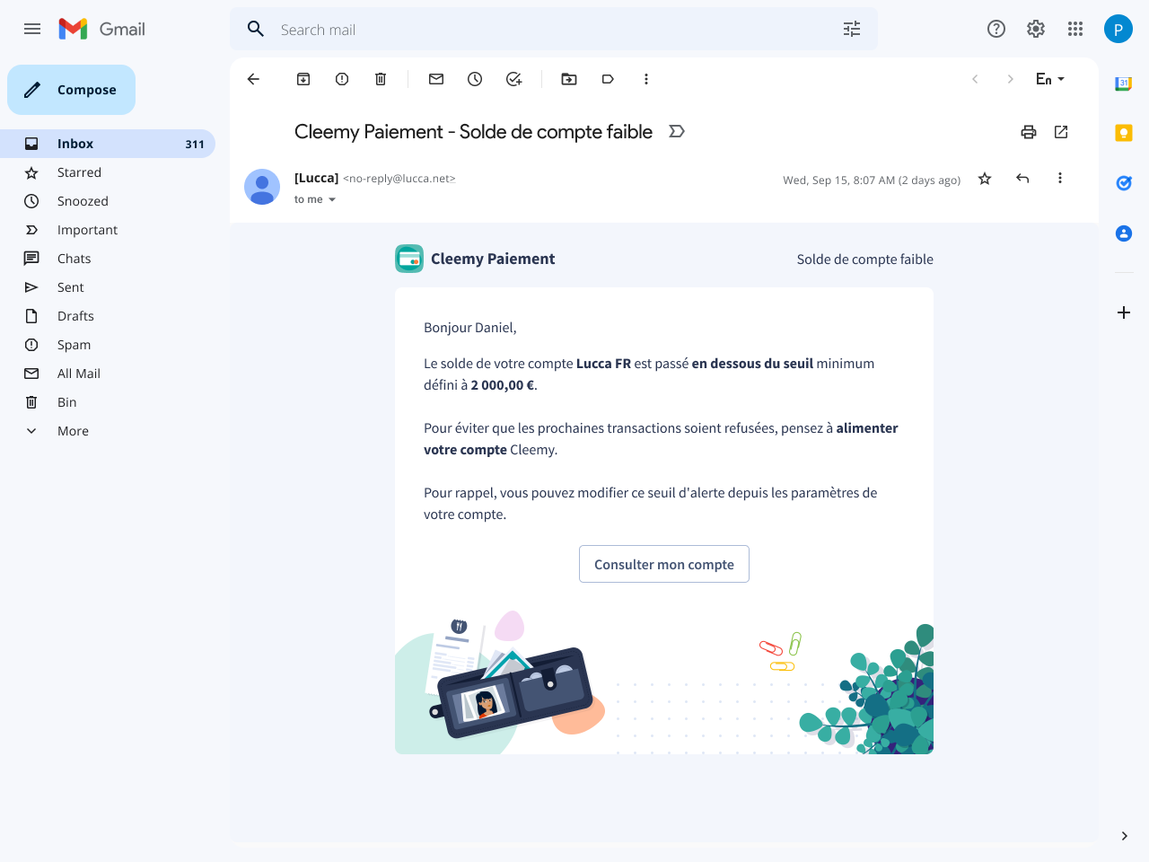This screenshot has height=862, width=1149.
Task: Report this email as spam
Action: click(x=342, y=79)
